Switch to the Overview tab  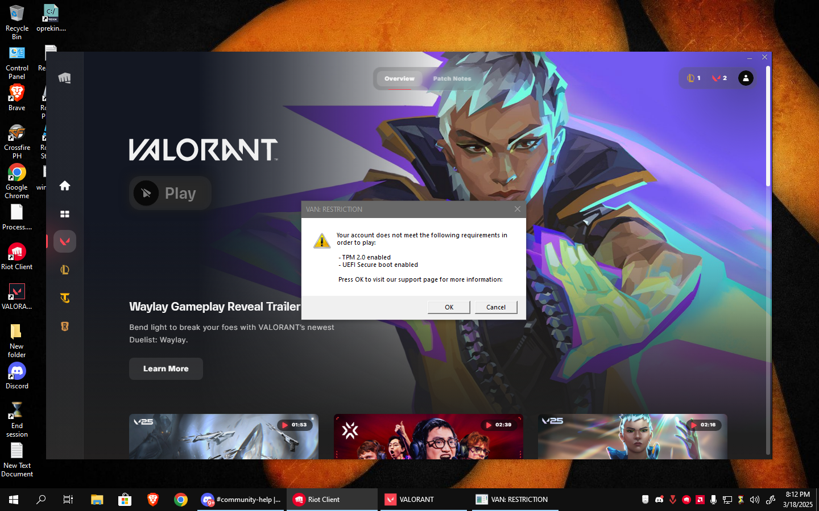[x=399, y=79]
